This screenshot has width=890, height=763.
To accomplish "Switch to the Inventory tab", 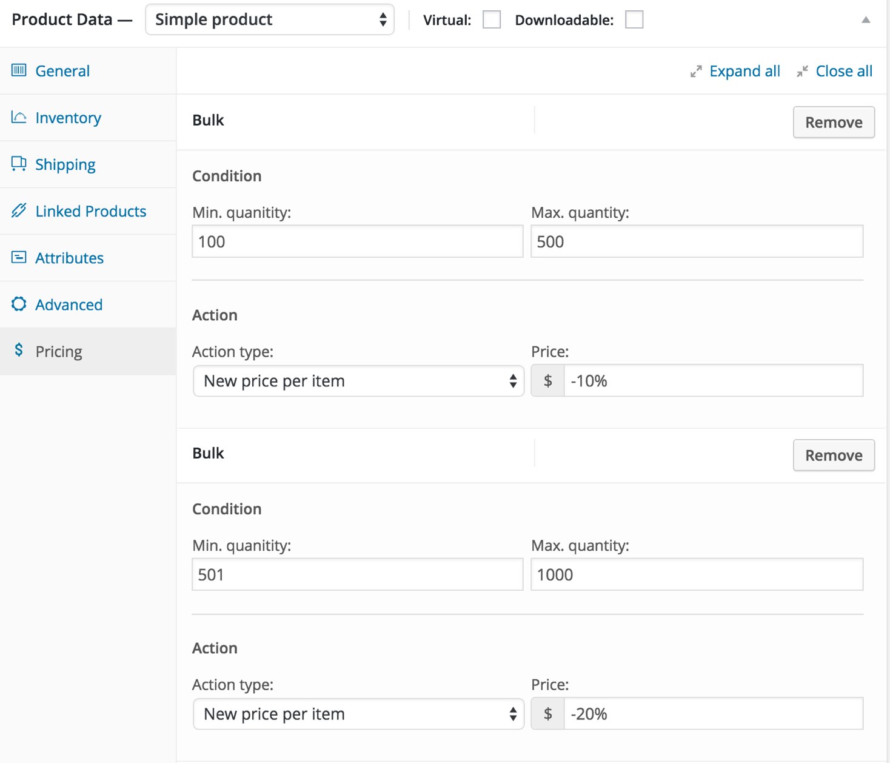I will click(x=68, y=118).
